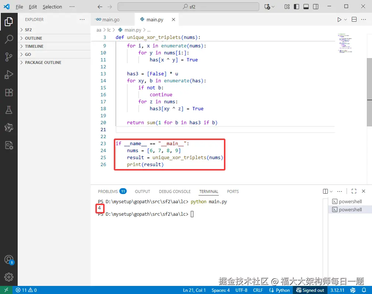Toggle Secondary Side Bar visibility
Image resolution: width=372 pixels, height=294 pixels.
(x=316, y=7)
